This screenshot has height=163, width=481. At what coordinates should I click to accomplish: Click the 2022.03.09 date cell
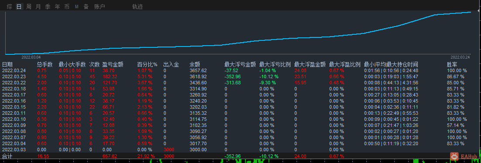[14, 125]
